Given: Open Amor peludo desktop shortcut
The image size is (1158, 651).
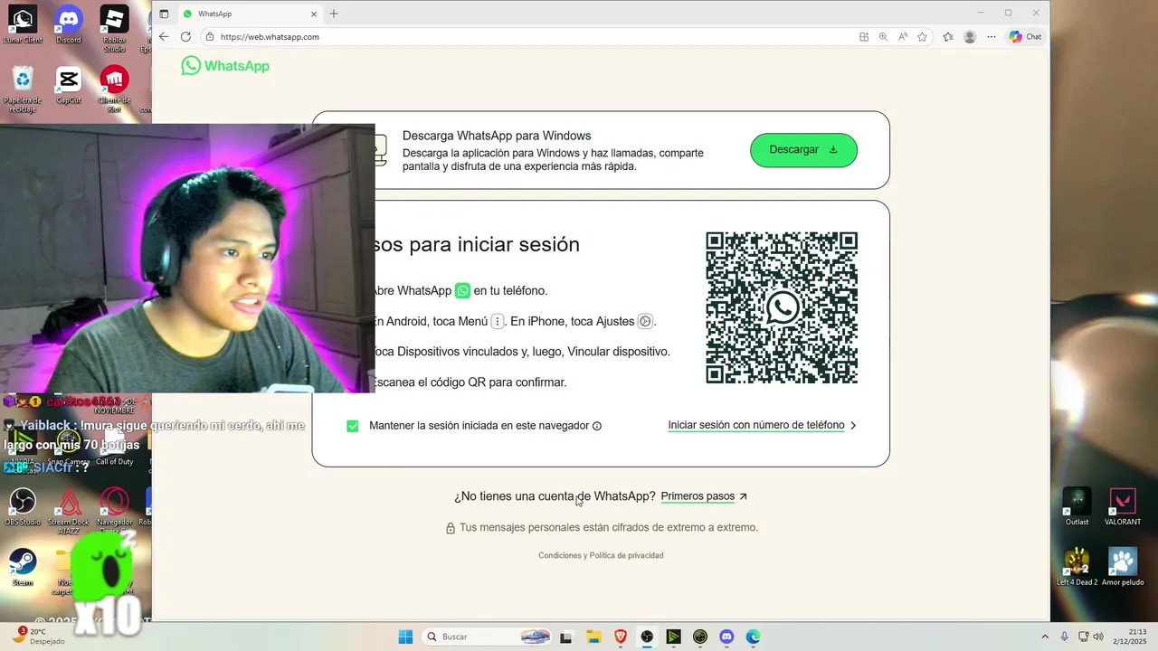Looking at the screenshot, I should [x=1123, y=567].
